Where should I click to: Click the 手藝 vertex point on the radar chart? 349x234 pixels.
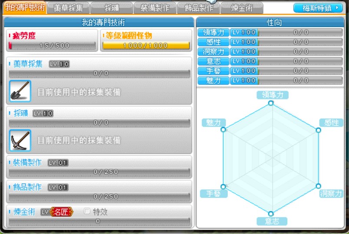223,185
